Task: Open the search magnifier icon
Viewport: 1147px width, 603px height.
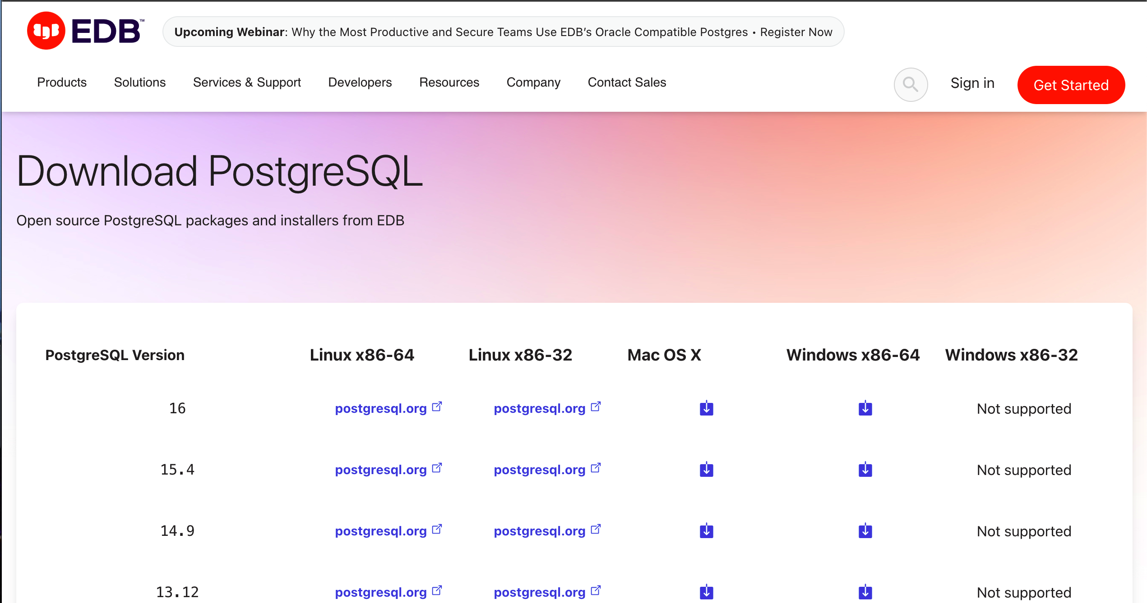Action: 911,84
